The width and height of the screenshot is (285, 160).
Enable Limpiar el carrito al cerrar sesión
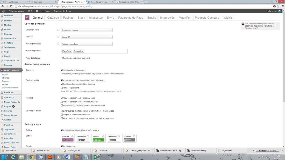click(x=62, y=115)
